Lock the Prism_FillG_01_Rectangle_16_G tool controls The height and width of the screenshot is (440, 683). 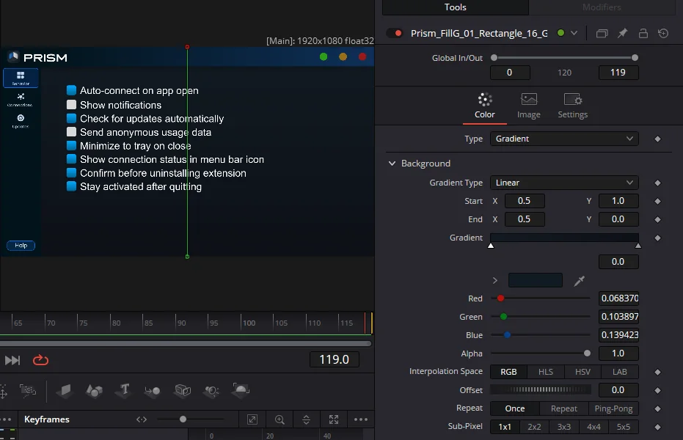coord(643,34)
